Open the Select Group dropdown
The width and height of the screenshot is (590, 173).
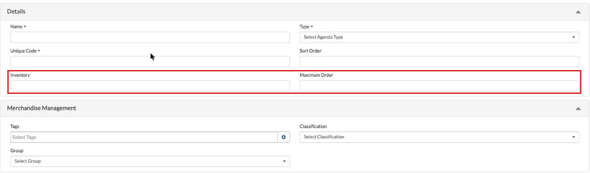click(x=150, y=161)
